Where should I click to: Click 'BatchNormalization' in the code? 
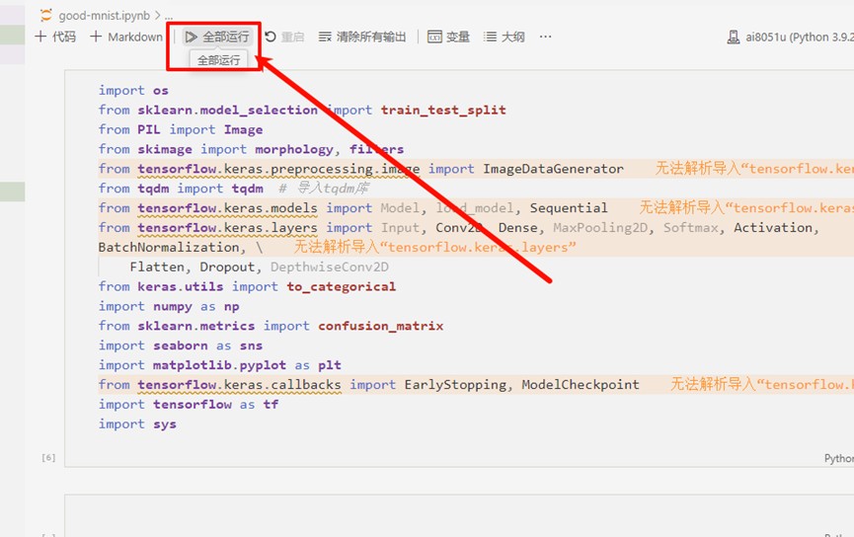[169, 247]
